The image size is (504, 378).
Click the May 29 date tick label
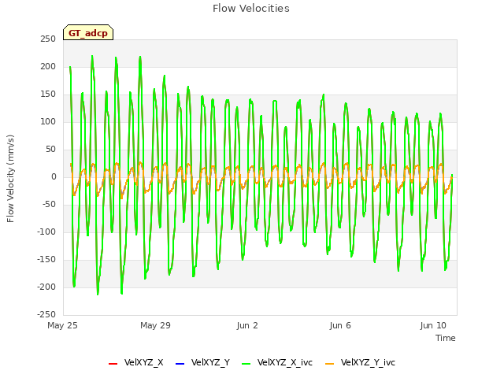pyautogui.click(x=155, y=325)
